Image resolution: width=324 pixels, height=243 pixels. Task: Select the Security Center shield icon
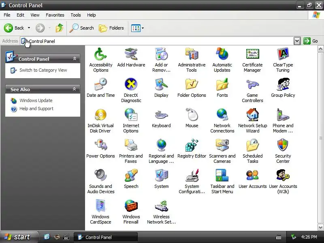[x=283, y=145]
